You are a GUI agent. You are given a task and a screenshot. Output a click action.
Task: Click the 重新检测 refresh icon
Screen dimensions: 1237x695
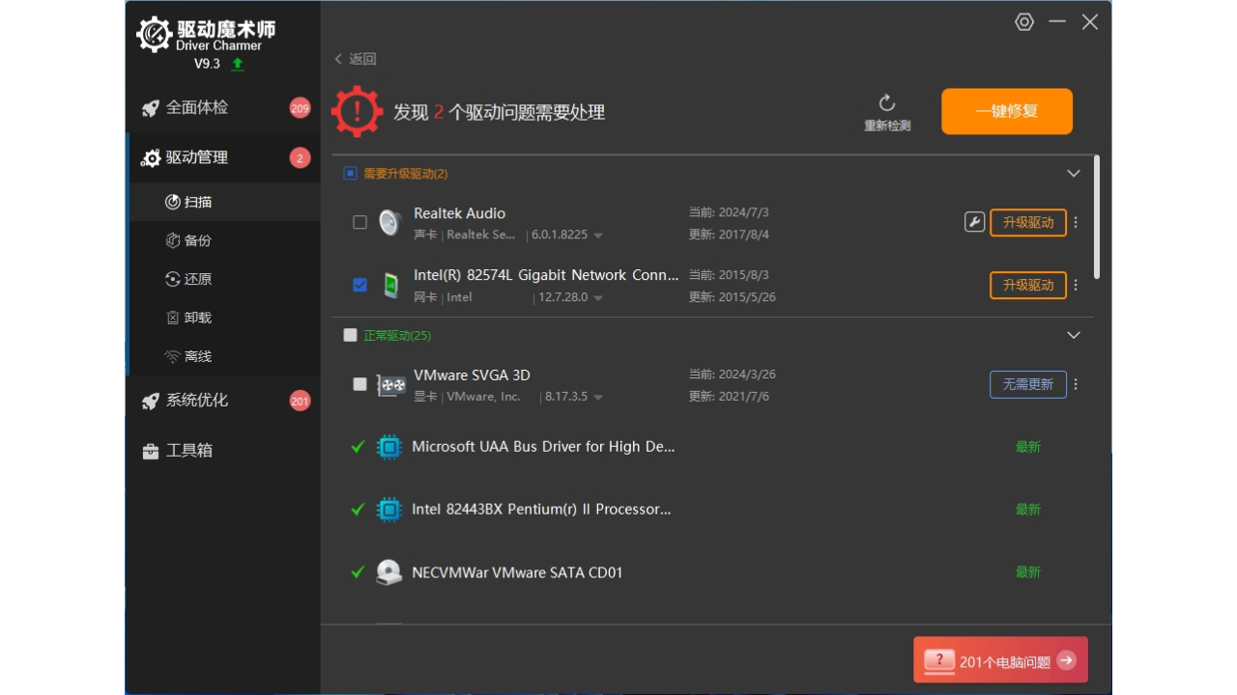tap(886, 102)
